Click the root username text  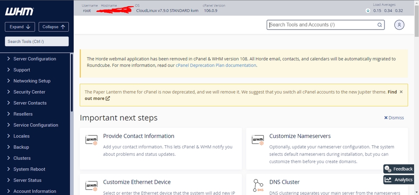[x=87, y=10]
